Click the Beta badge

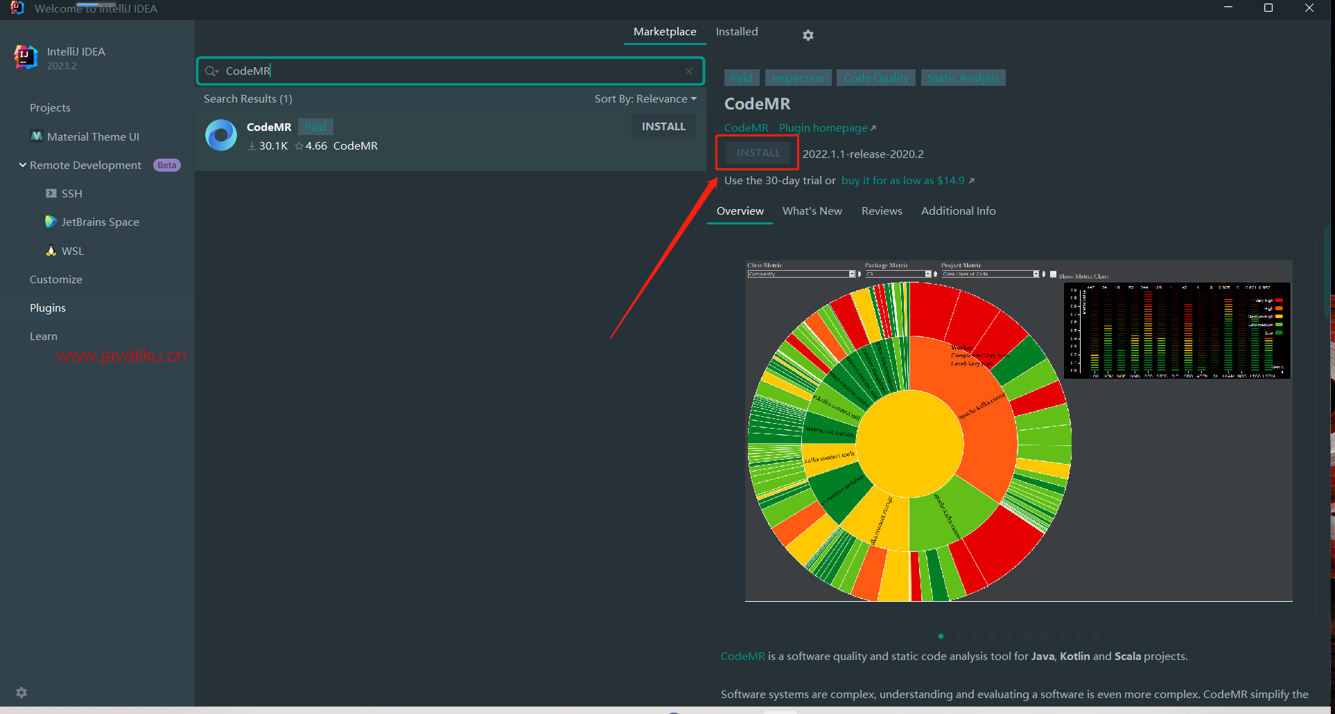tap(166, 165)
